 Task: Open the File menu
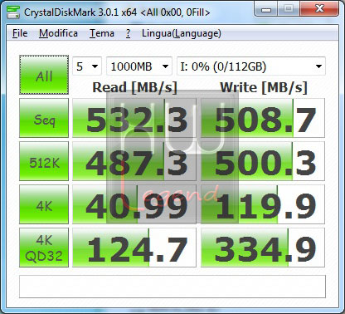click(x=20, y=33)
